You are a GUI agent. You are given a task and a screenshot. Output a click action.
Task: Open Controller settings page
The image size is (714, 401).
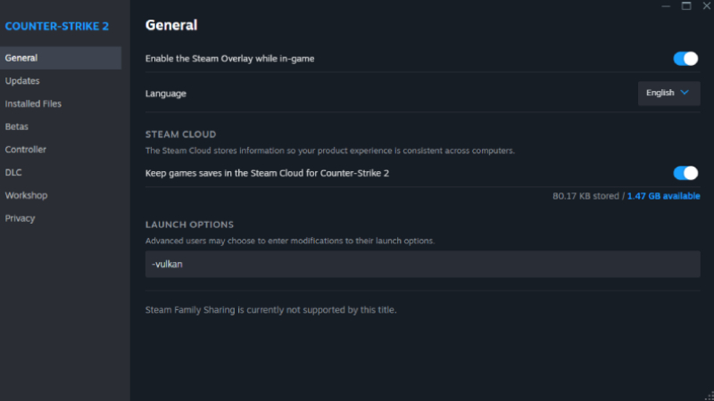point(26,150)
